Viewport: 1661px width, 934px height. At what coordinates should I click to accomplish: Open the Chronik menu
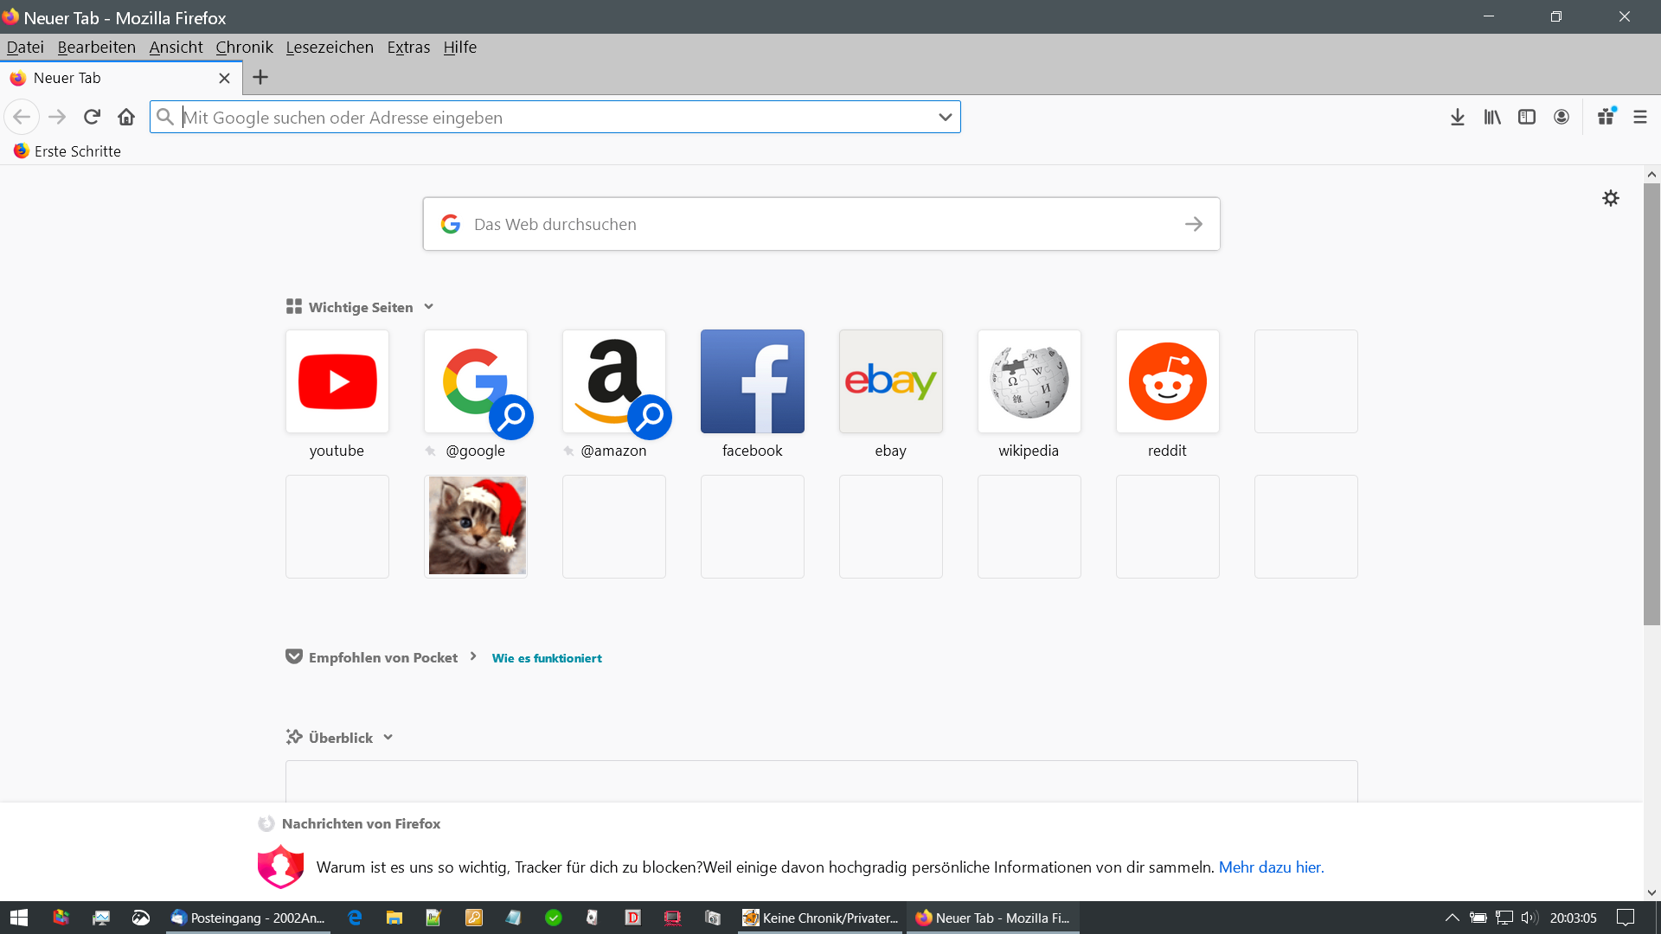click(244, 48)
